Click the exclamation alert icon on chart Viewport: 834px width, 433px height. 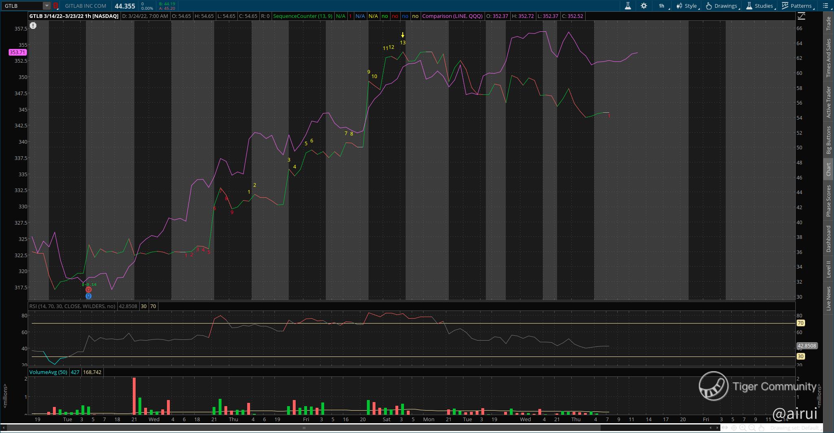33,26
